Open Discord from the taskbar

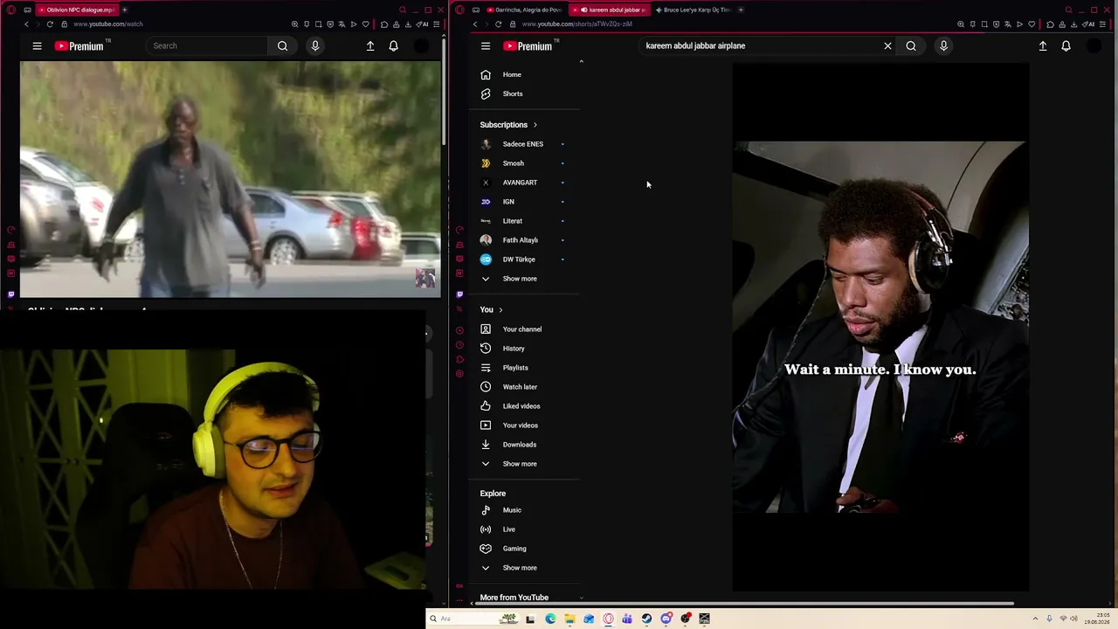click(x=666, y=619)
